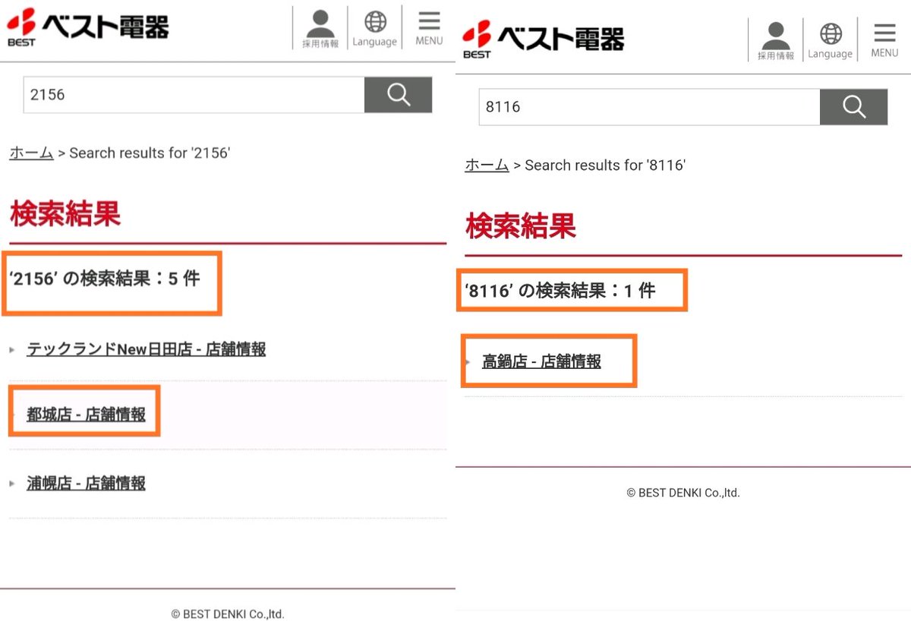The image size is (911, 621).
Task: Go to ホーム breadcrumb above '8116' results
Action: pyautogui.click(x=487, y=165)
